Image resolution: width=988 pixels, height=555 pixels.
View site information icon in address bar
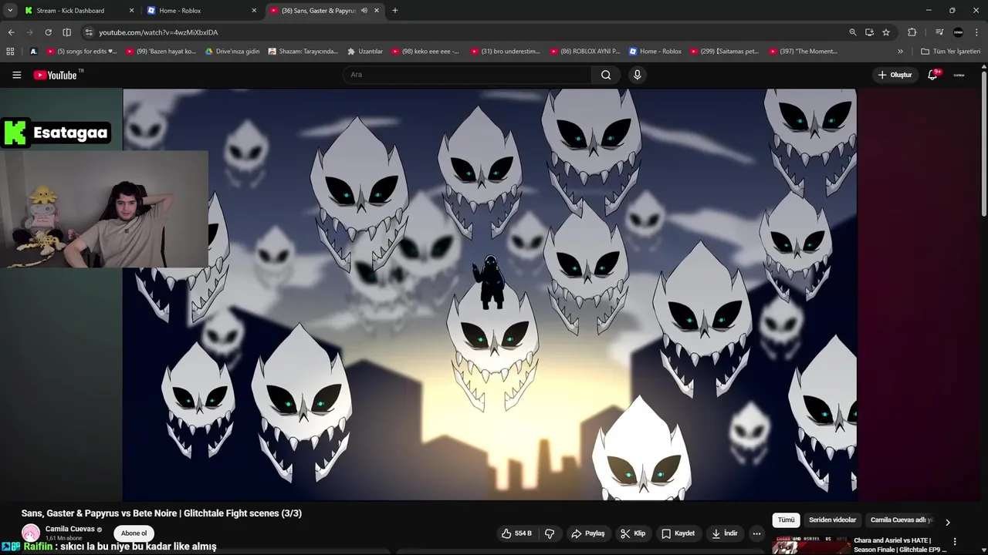(89, 32)
